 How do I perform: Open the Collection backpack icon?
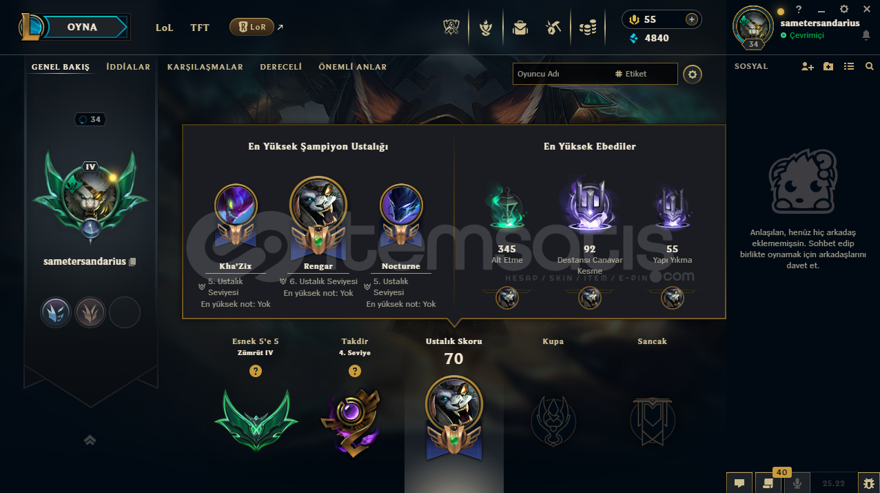click(520, 28)
